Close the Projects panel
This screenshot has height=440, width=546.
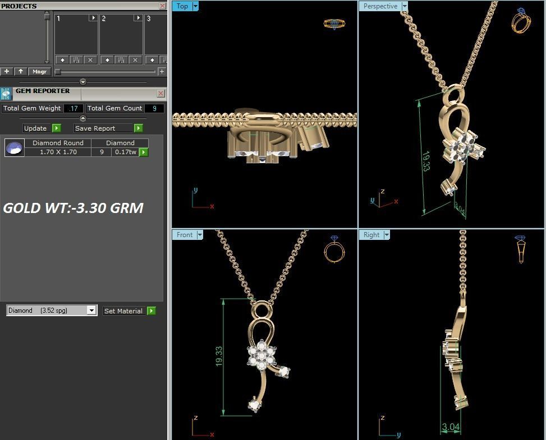(162, 6)
